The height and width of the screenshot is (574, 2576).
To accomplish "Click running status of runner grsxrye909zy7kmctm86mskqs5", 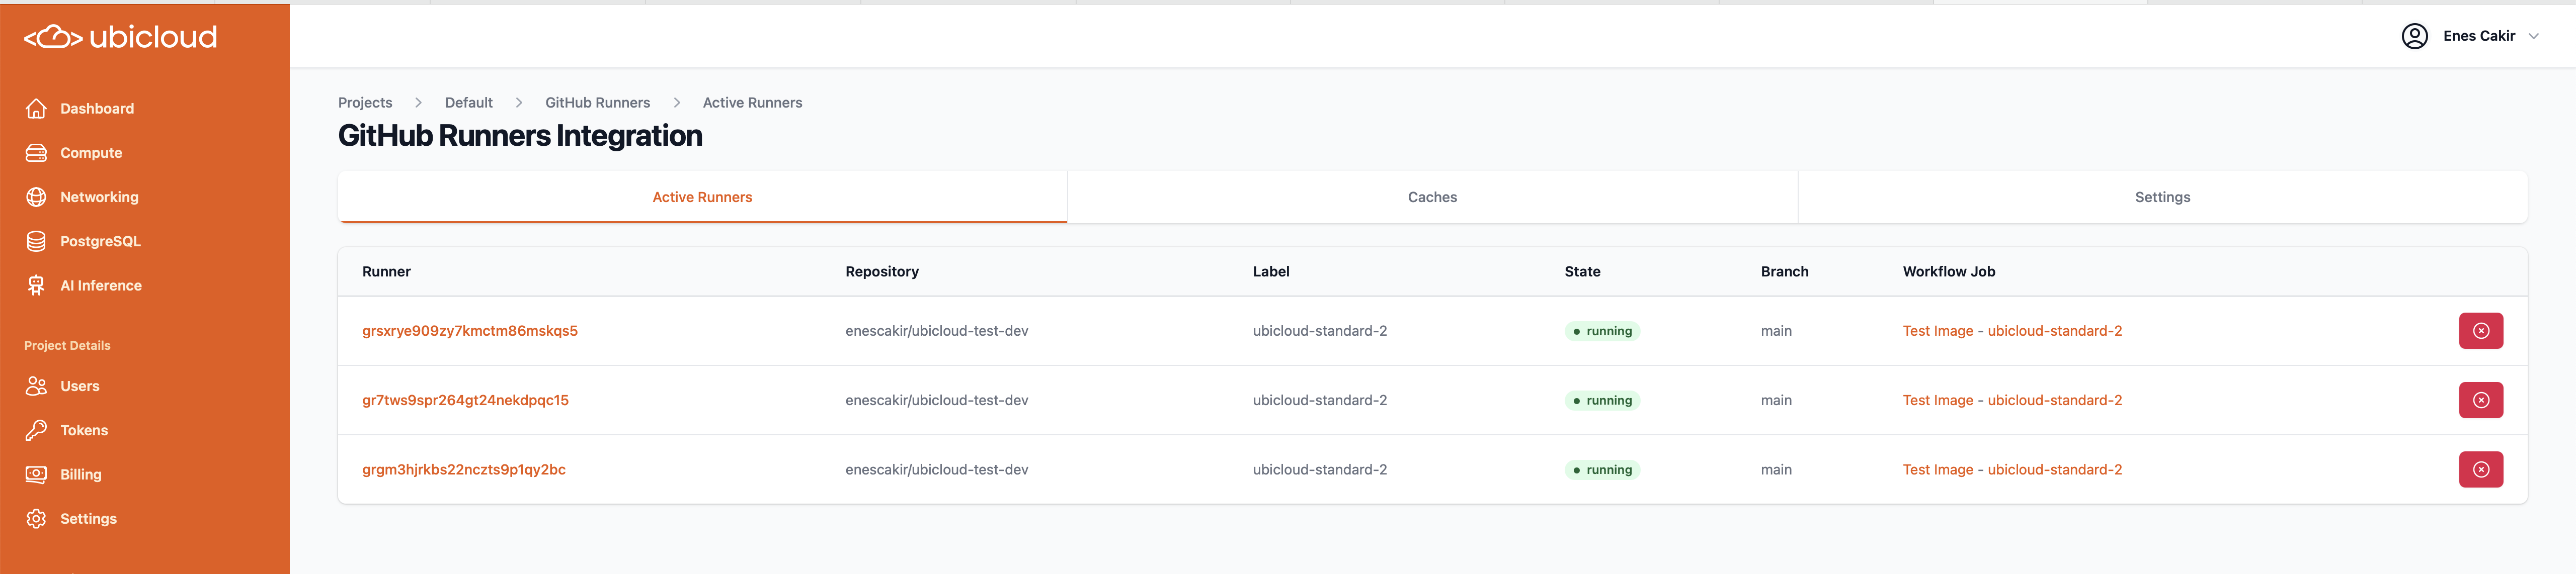I will point(1602,331).
